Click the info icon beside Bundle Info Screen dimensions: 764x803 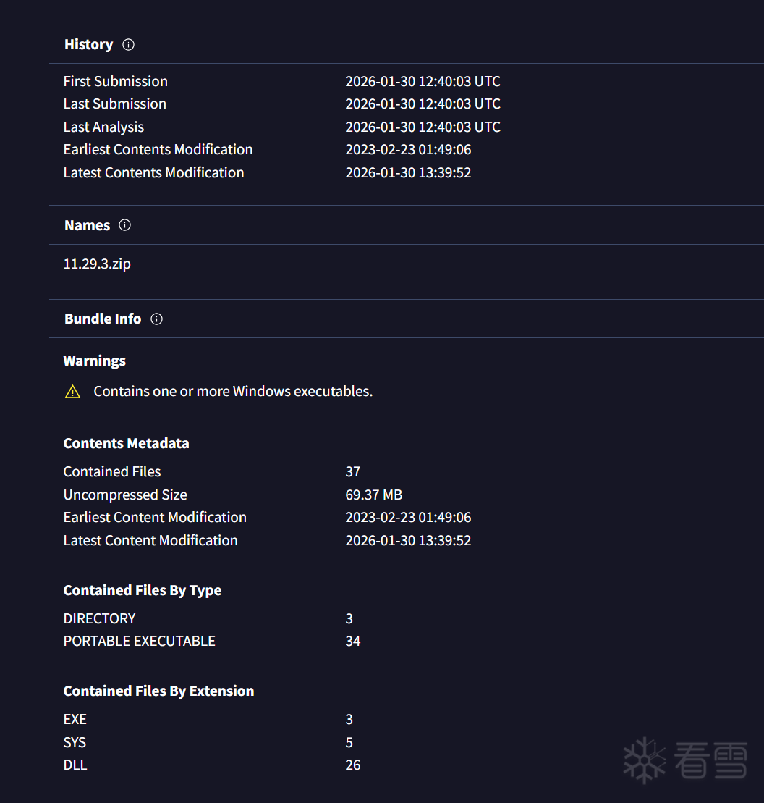tap(156, 319)
